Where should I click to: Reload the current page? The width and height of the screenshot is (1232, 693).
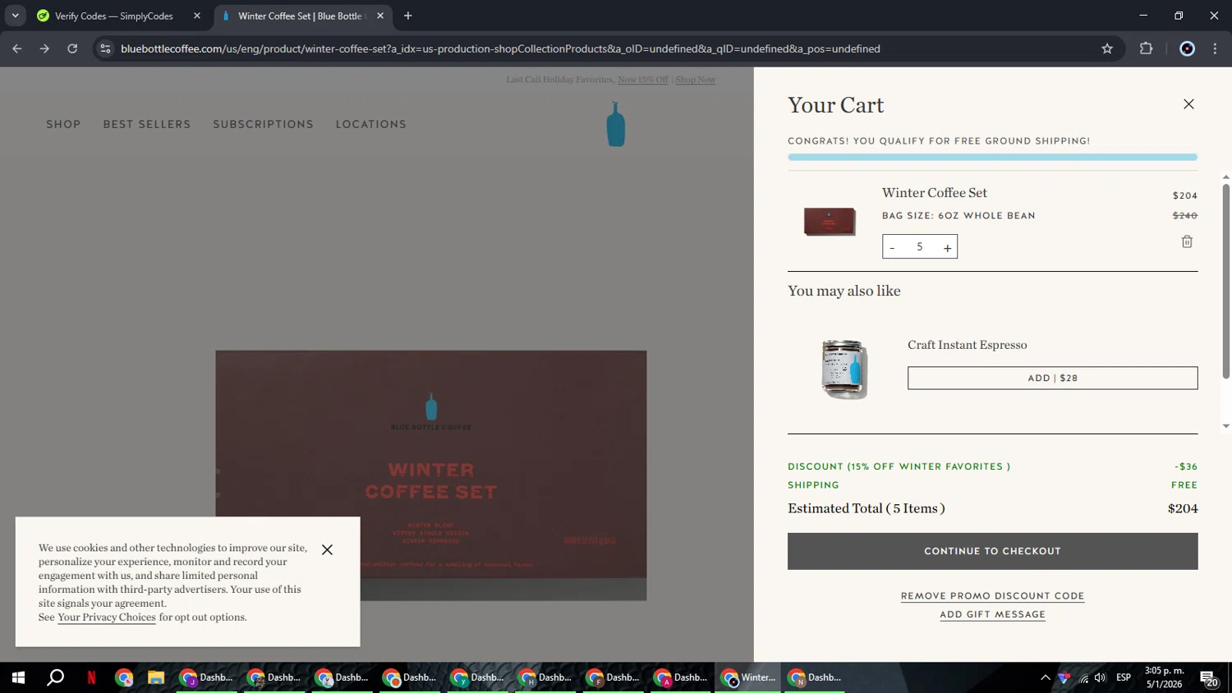click(x=72, y=48)
